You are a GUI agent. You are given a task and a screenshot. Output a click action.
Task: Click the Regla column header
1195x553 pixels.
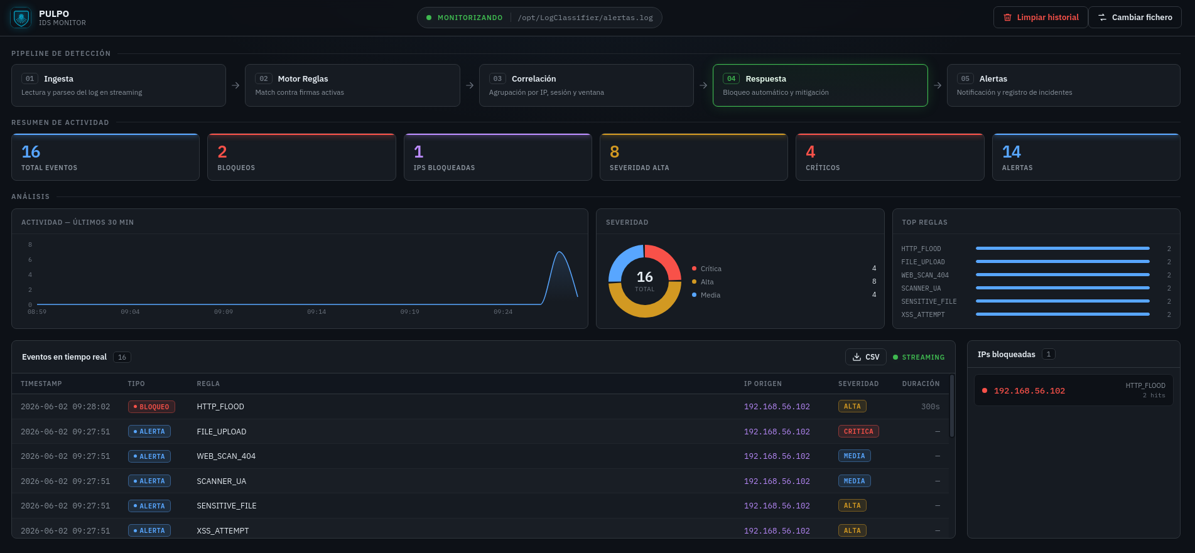pyautogui.click(x=208, y=384)
